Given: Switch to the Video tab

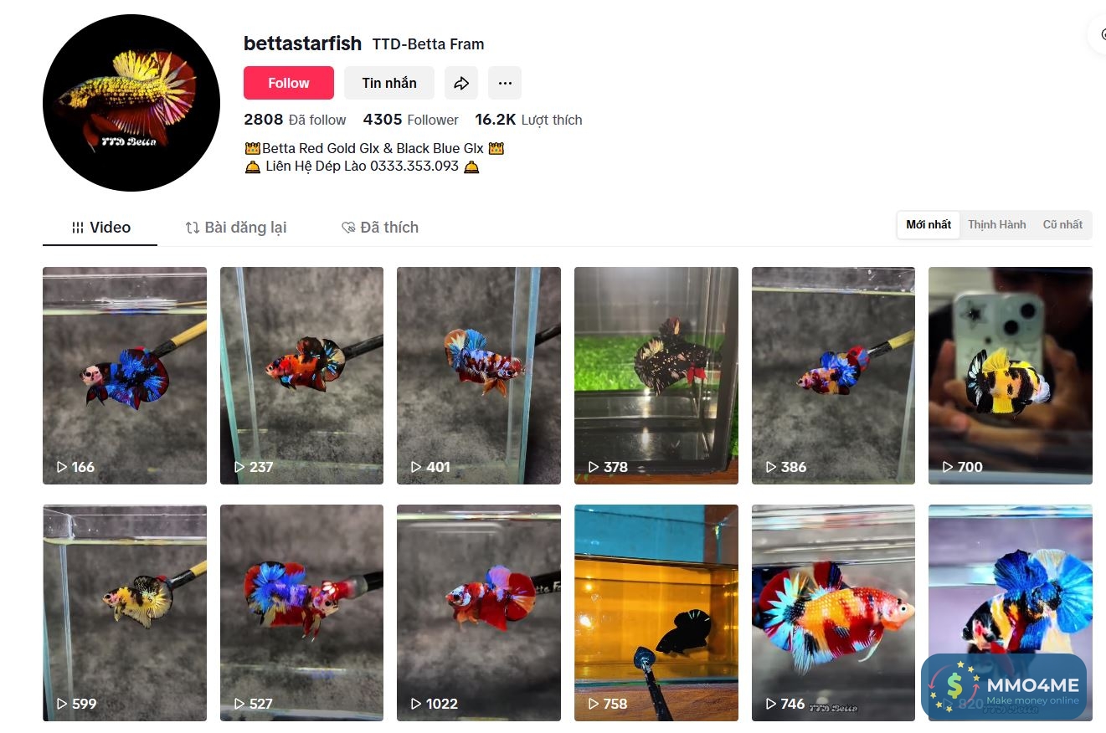Looking at the screenshot, I should tap(100, 228).
